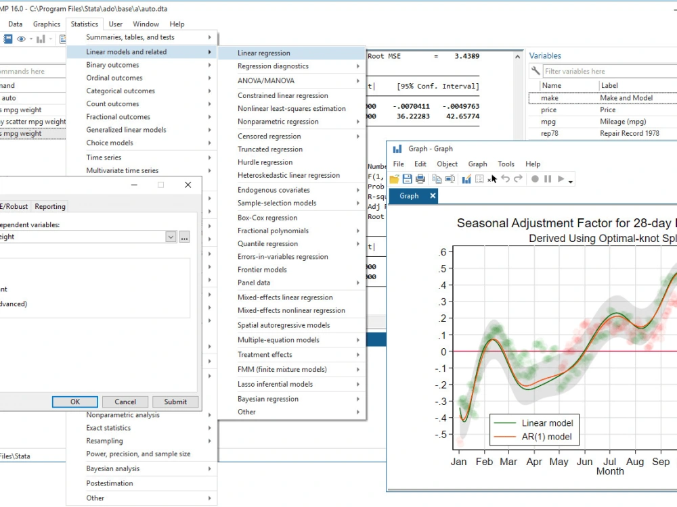This screenshot has width=677, height=507.
Task: Click the Heteroskedastic linear regression entry
Action: 291,176
